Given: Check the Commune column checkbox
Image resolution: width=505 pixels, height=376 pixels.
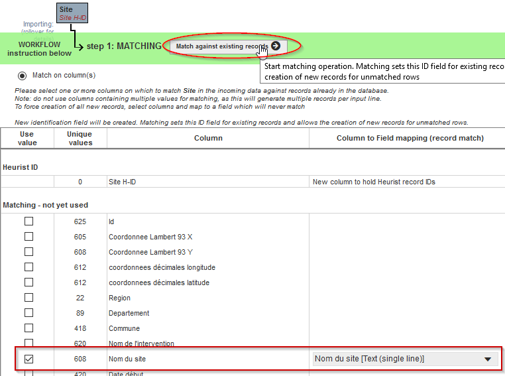Looking at the screenshot, I should pyautogui.click(x=28, y=328).
